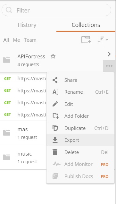
Task: Click the Edit pencil icon
Action: pyautogui.click(x=55, y=104)
